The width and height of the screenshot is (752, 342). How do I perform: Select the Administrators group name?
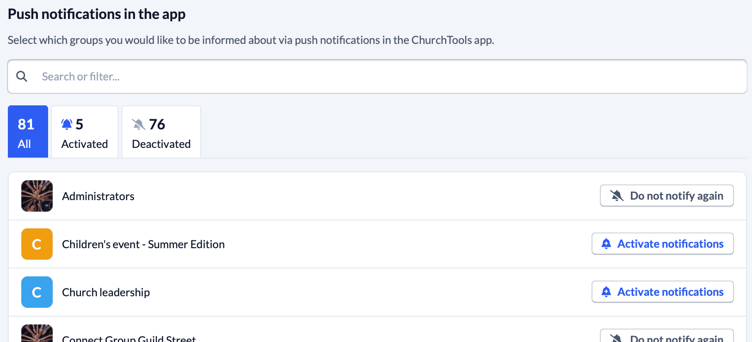tap(98, 196)
